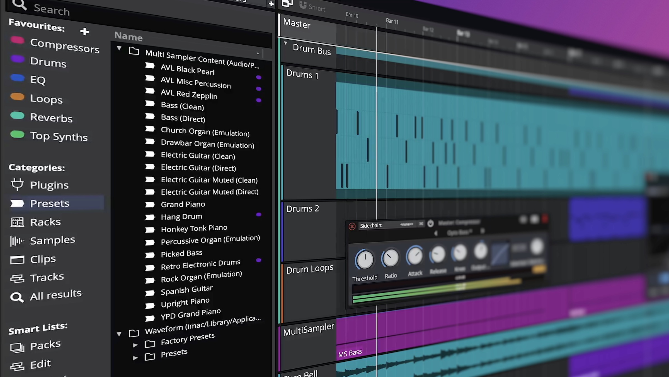Show All results category
This screenshot has height=377, width=669.
(55, 295)
